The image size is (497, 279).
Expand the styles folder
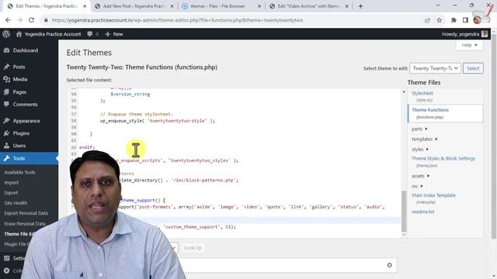(420, 149)
